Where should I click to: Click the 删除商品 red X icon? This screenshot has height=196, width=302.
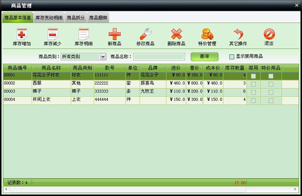[x=176, y=35]
